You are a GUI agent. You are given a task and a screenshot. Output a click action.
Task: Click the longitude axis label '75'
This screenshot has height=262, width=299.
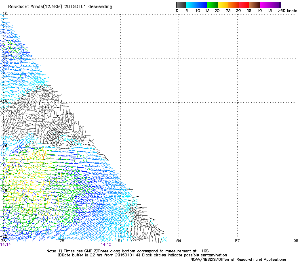tap(3, 241)
